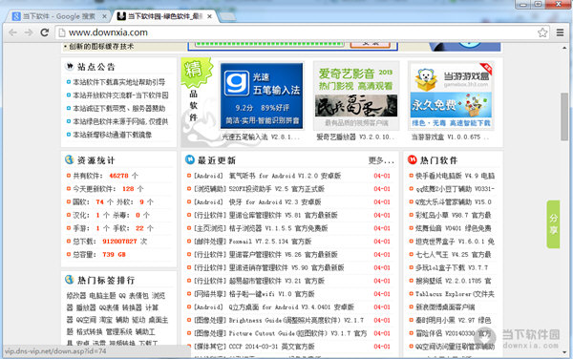Click the 转换器 tag in 热门标签排行
573x359 pixels.
point(132,307)
